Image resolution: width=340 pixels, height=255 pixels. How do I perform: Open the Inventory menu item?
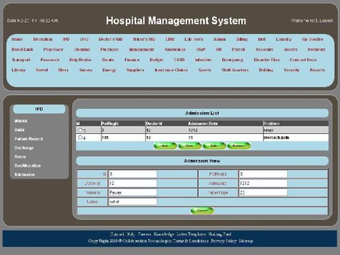click(316, 50)
